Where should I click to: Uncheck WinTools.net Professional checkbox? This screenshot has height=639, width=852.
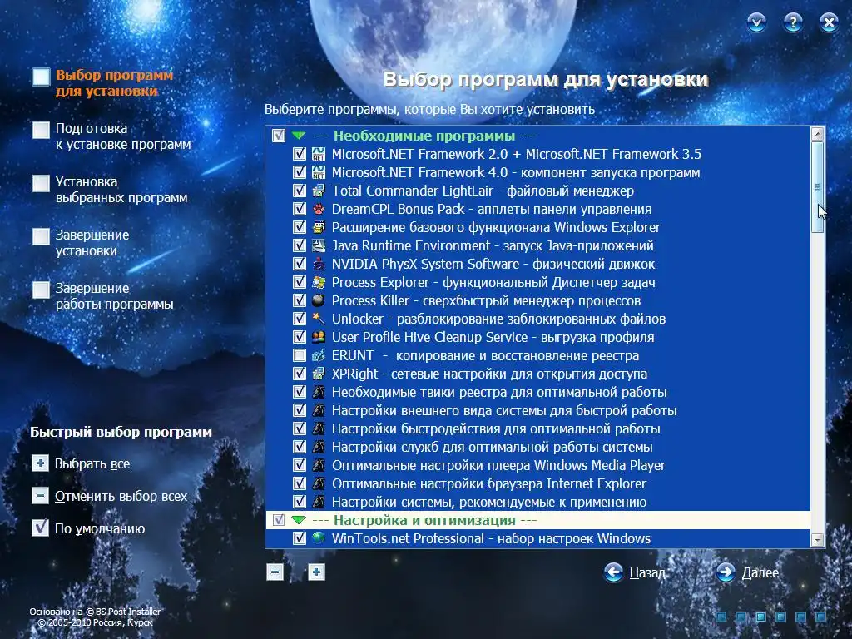(x=300, y=538)
